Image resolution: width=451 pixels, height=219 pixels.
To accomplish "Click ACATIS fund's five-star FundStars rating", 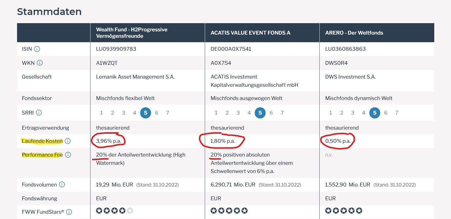I will (229, 210).
